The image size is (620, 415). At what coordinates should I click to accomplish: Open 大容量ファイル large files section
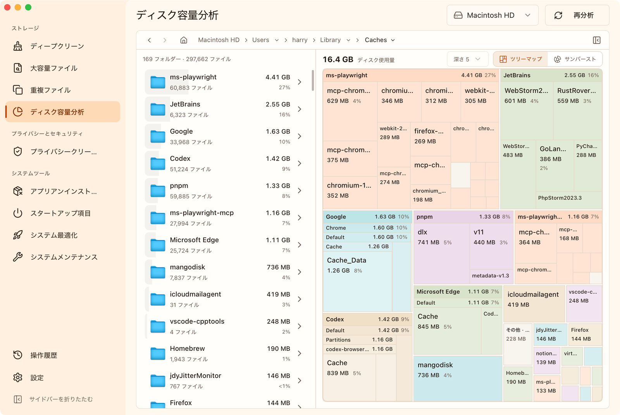pyautogui.click(x=63, y=68)
